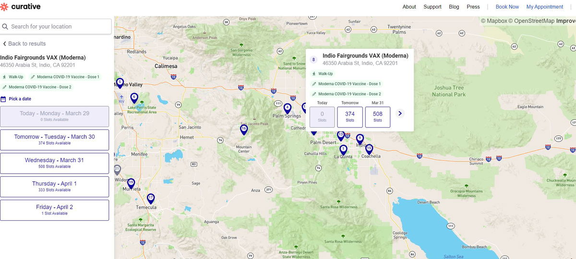Choose Mar 31 with 508 slots in popup

378,117
